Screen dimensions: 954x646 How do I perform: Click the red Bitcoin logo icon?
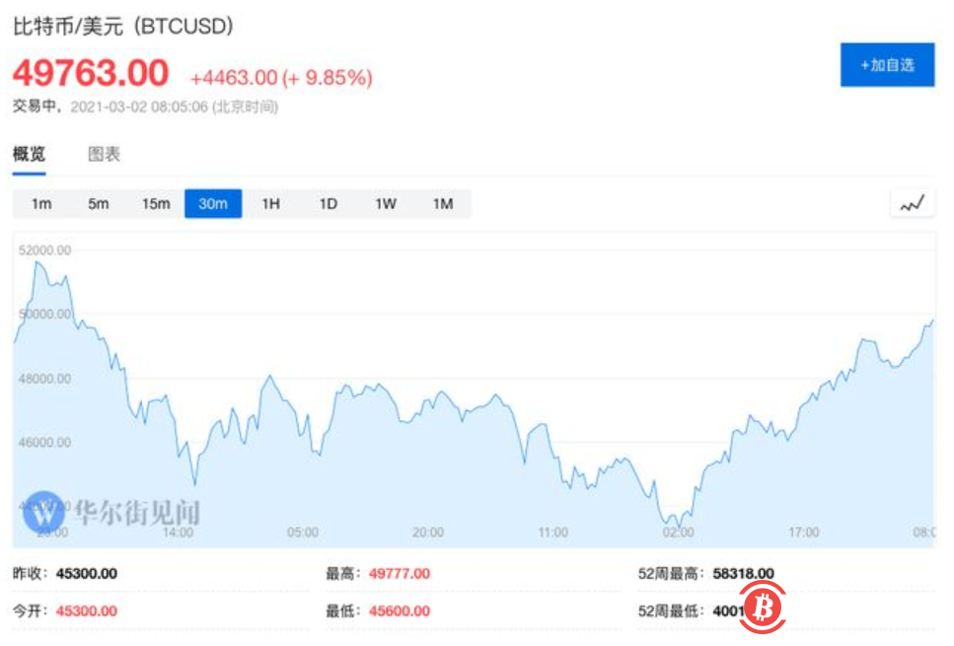(x=761, y=608)
